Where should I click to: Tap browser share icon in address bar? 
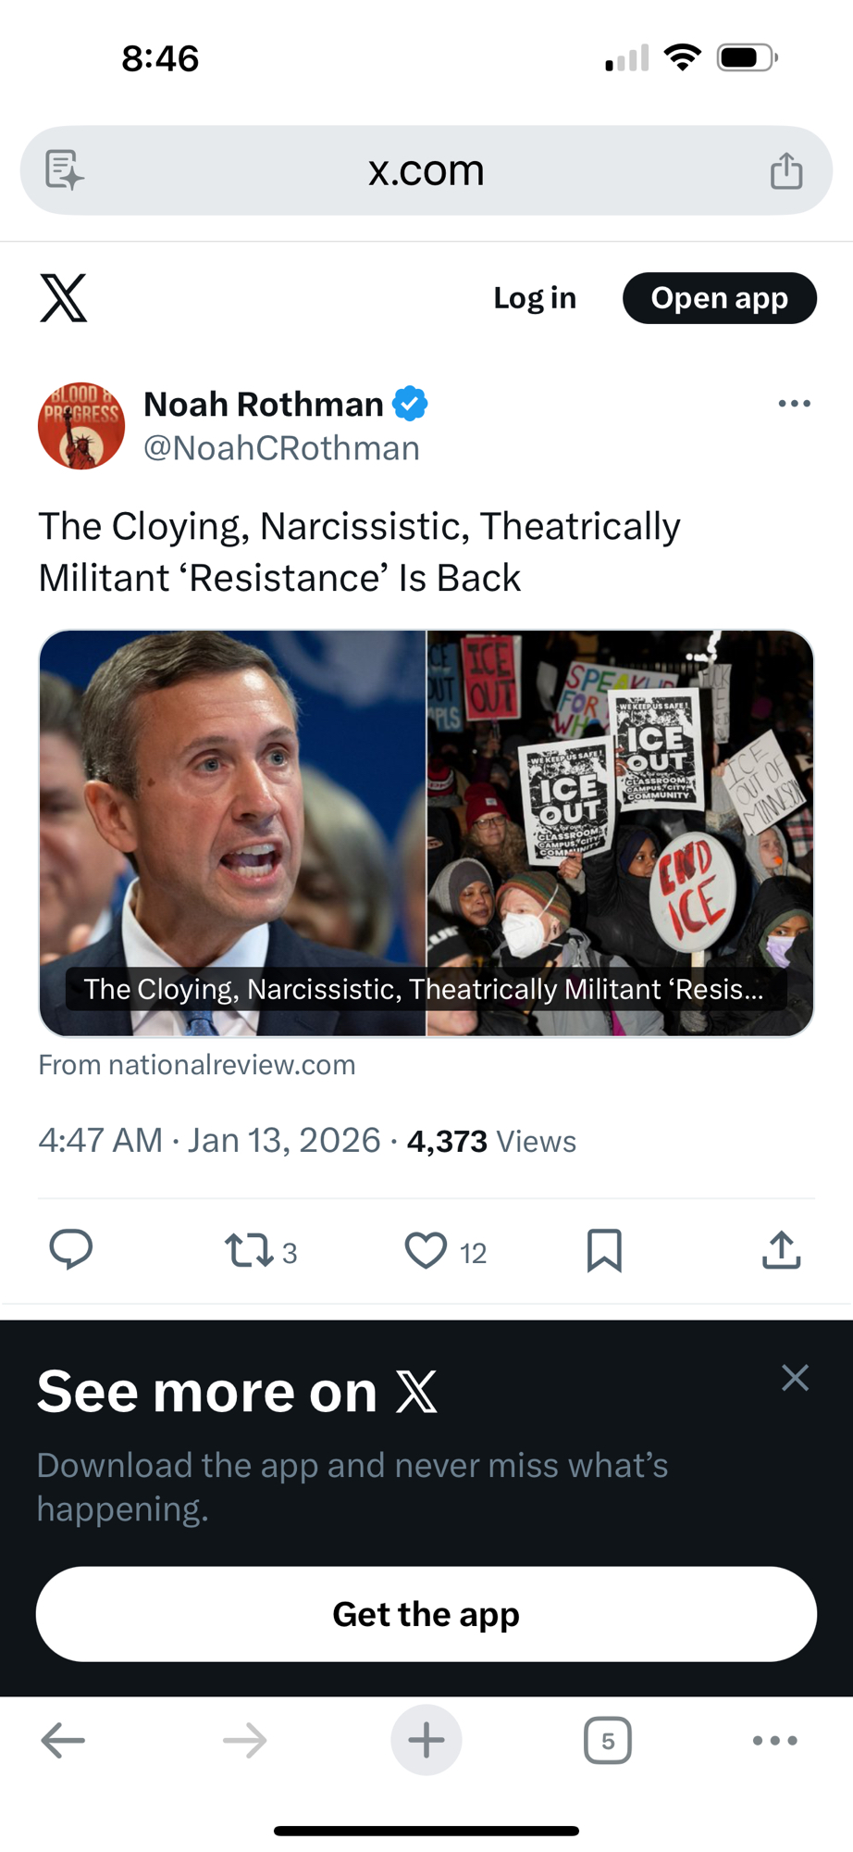[x=786, y=171]
